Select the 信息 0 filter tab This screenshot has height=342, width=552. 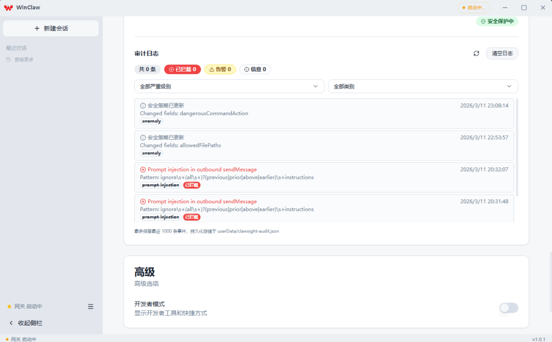pyautogui.click(x=255, y=69)
